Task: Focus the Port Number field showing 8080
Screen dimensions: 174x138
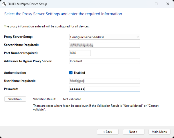Action: click(80, 53)
